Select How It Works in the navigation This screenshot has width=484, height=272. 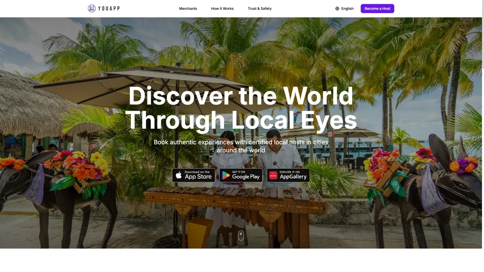tap(222, 8)
